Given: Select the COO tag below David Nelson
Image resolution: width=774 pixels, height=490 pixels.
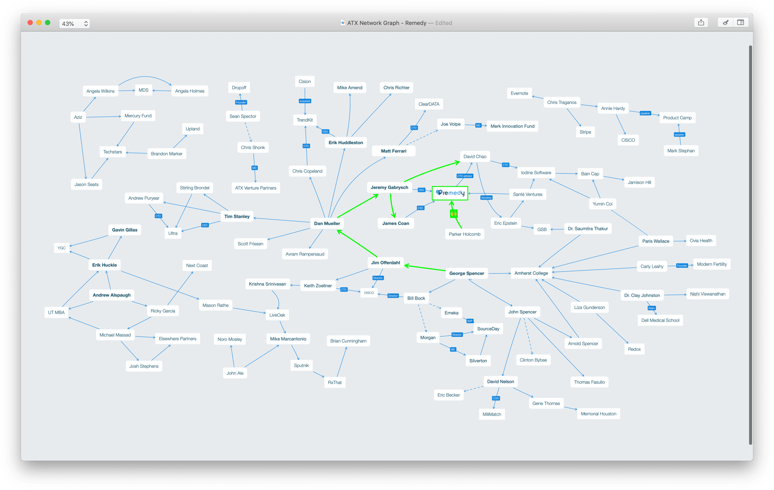Looking at the screenshot, I should click(x=496, y=398).
